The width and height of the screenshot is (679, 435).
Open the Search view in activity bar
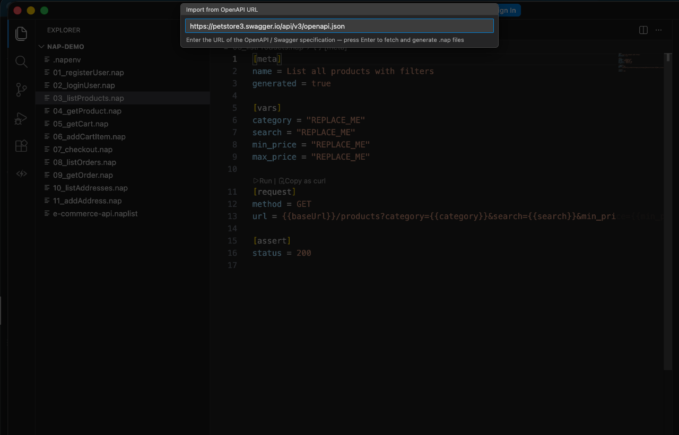[x=21, y=62]
